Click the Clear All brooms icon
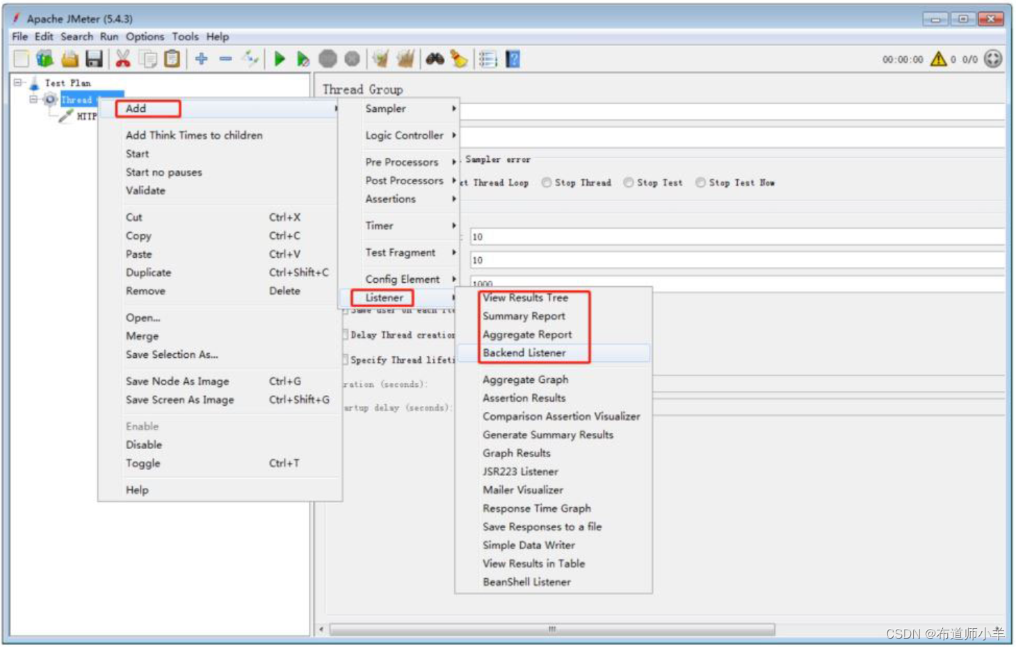This screenshot has width=1016, height=647. point(405,59)
